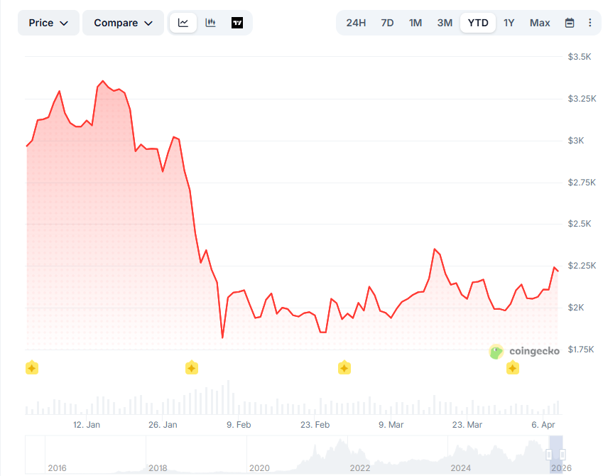The image size is (603, 476).
Task: Select the 1Y tab
Action: coord(509,22)
